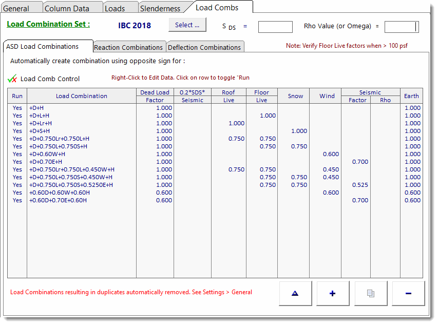Click the move-up triangle button

[295, 293]
